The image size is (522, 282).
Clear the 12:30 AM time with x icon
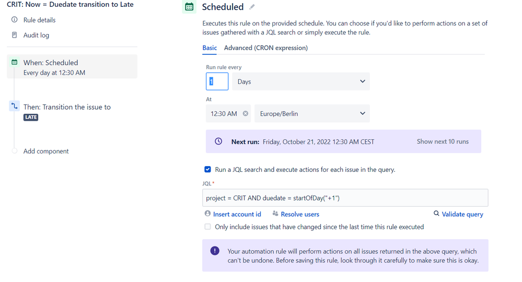coord(246,113)
